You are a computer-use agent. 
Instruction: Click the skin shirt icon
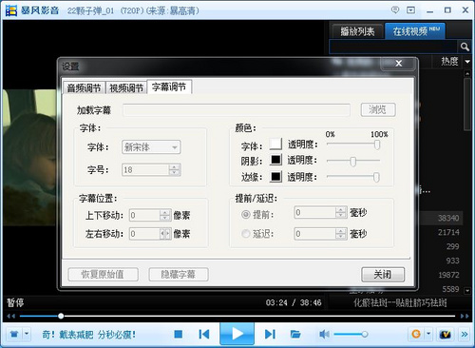(14, 334)
